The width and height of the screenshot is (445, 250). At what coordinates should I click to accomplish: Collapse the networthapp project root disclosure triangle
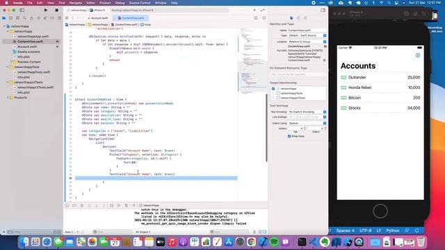[4, 26]
